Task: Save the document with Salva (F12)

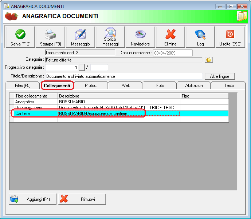Action: [20, 37]
